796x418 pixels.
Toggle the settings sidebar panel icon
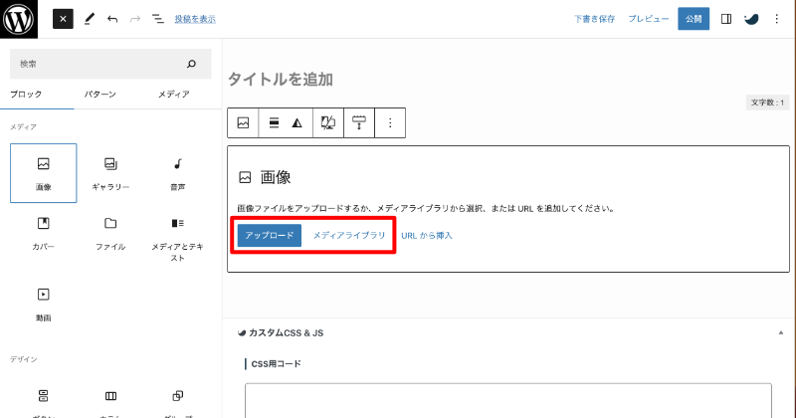pyautogui.click(x=726, y=19)
